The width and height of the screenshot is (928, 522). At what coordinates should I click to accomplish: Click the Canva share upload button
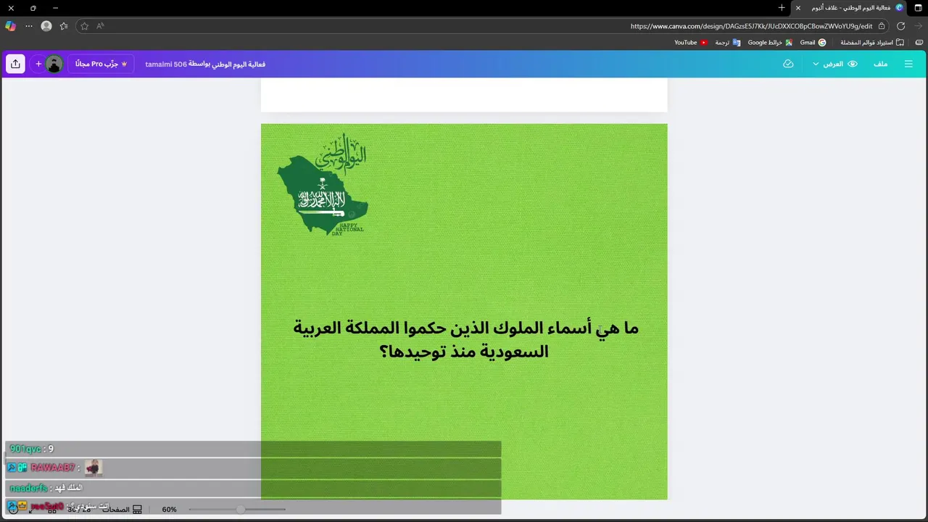15,64
